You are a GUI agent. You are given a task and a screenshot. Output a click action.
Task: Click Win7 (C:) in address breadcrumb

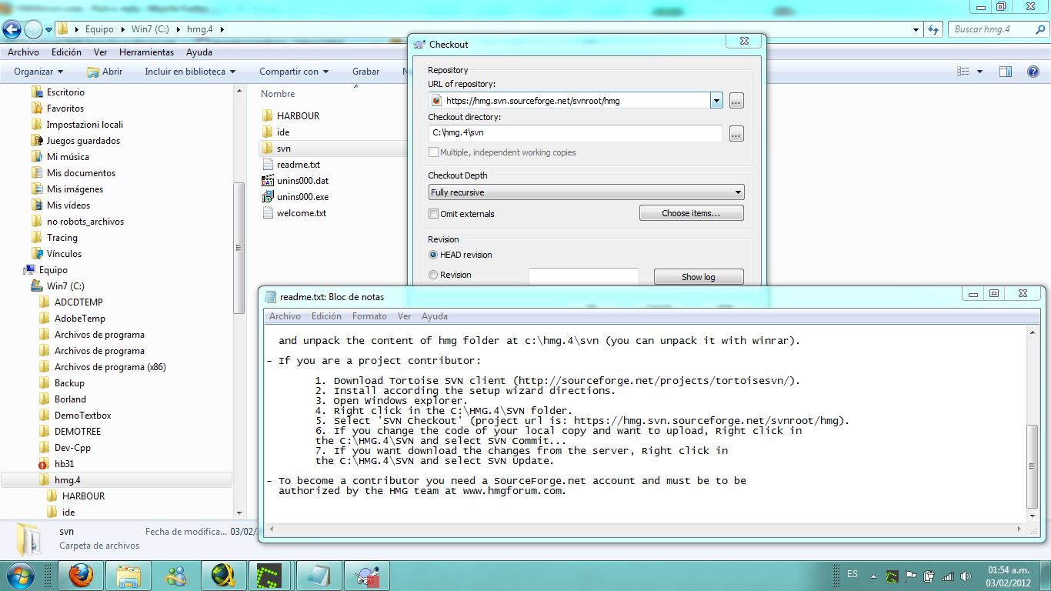pyautogui.click(x=149, y=29)
